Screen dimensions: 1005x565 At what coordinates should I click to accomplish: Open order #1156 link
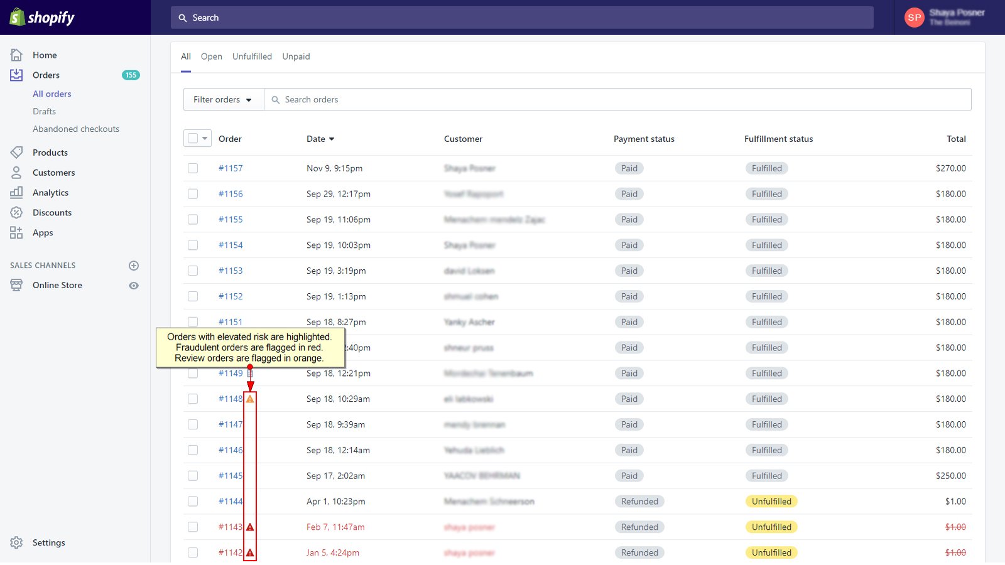231,194
